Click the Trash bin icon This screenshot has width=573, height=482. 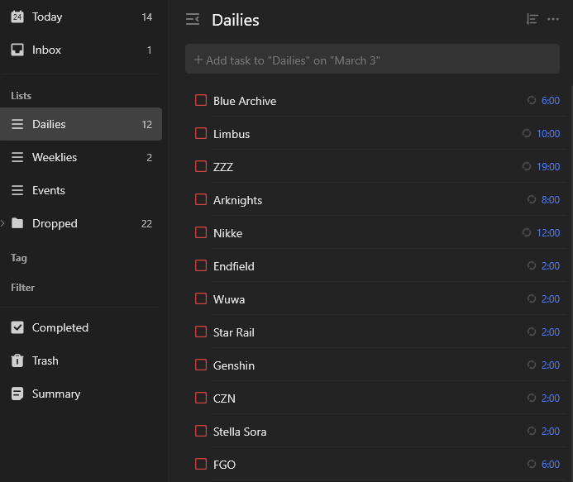17,360
